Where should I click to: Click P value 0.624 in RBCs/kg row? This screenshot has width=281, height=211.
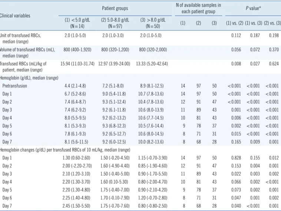[x=274, y=64]
